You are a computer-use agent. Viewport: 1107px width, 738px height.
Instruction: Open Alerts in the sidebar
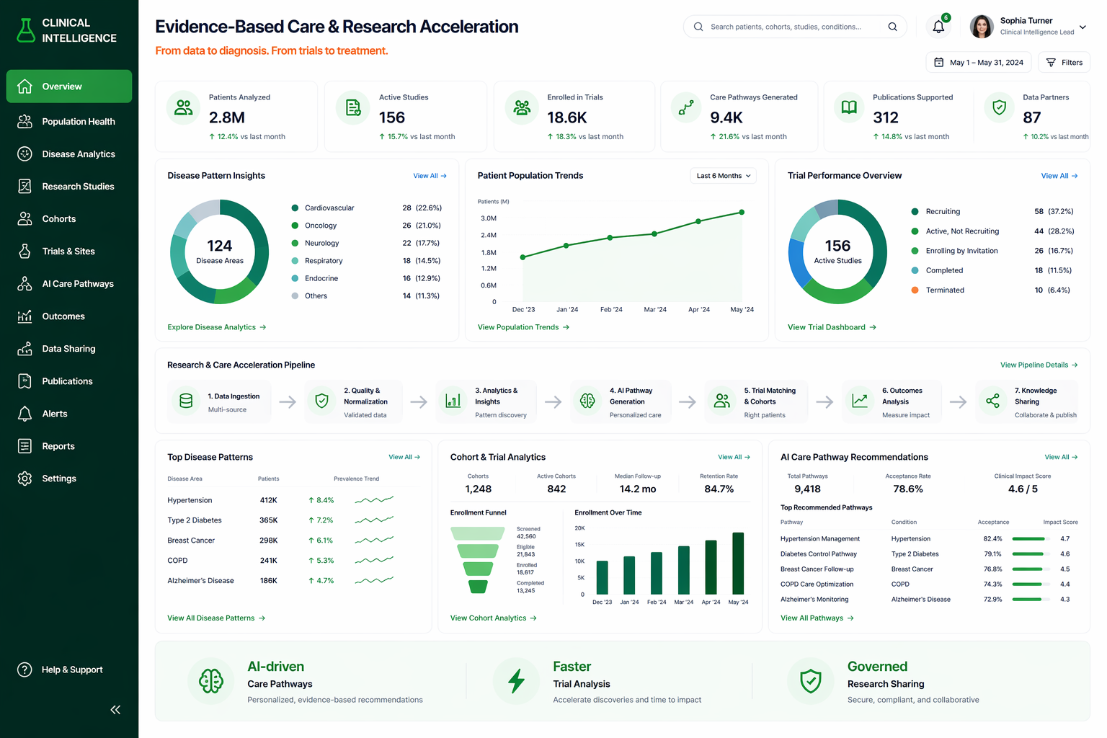point(69,414)
